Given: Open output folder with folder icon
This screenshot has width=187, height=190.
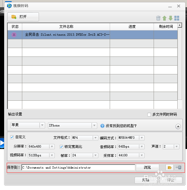Looking at the screenshot, I should pyautogui.click(x=169, y=167).
